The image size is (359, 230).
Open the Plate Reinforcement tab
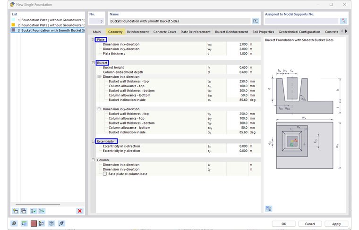click(x=196, y=32)
